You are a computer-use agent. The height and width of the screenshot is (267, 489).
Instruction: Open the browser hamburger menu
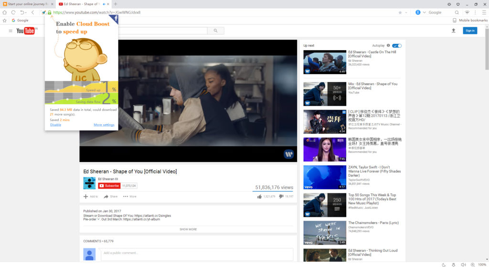point(484,12)
